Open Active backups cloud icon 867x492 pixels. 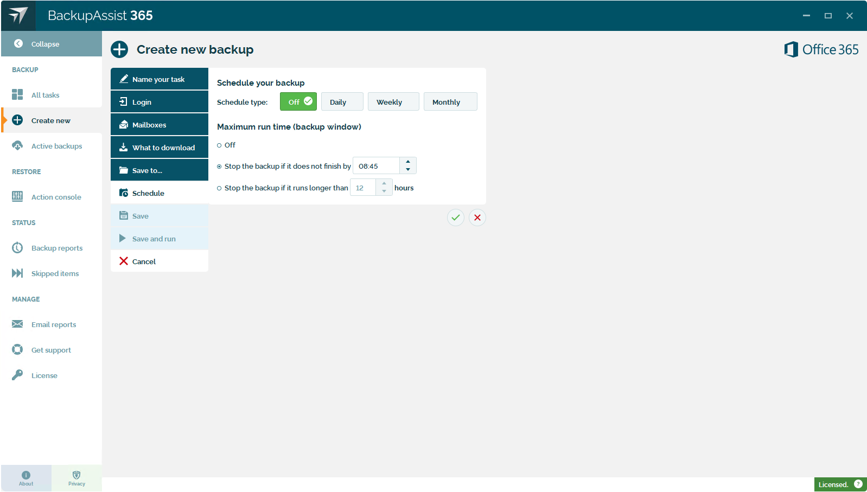(x=17, y=145)
